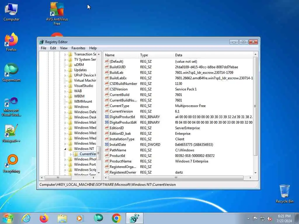Viewport: 299px width, 224px height.
Task: Expand the Windows Mail tree node
Action: pos(65,123)
